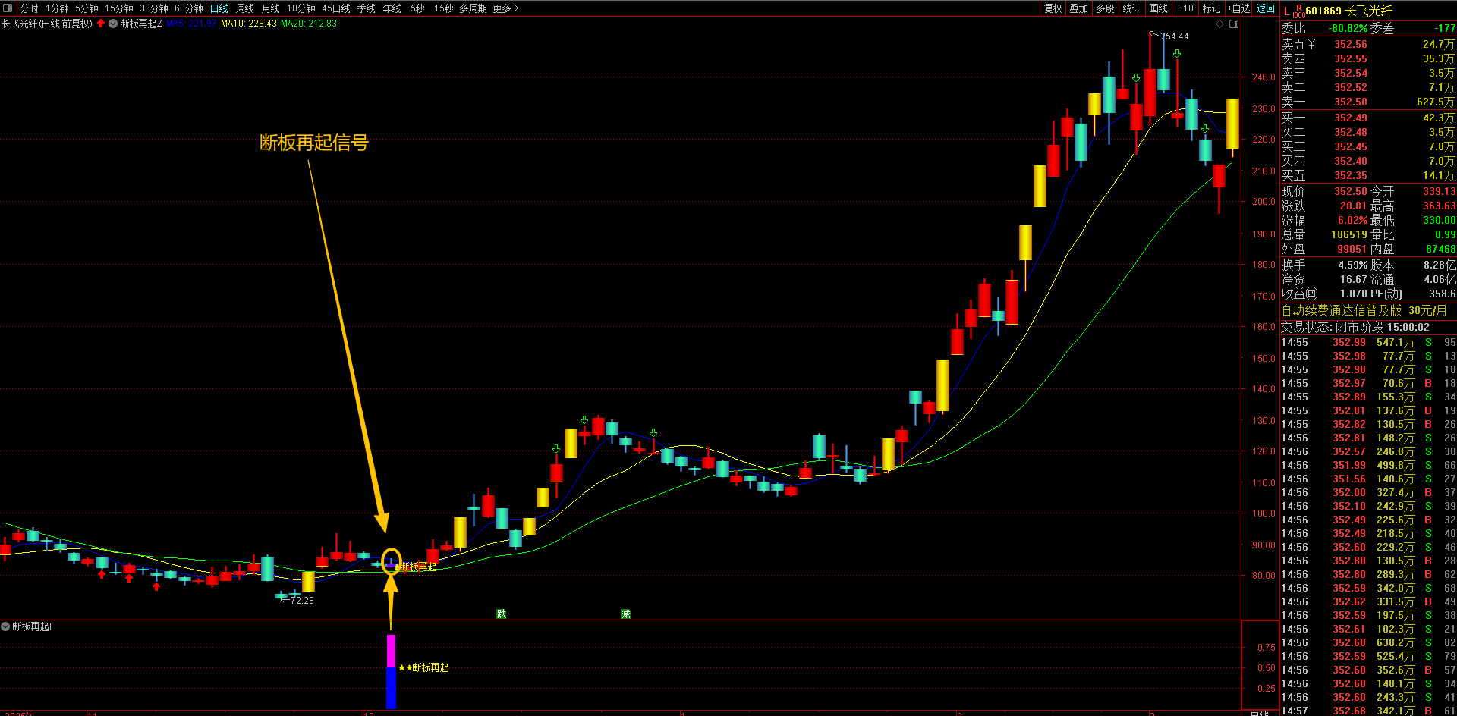Open the 统计 statistics button

click(x=1131, y=8)
